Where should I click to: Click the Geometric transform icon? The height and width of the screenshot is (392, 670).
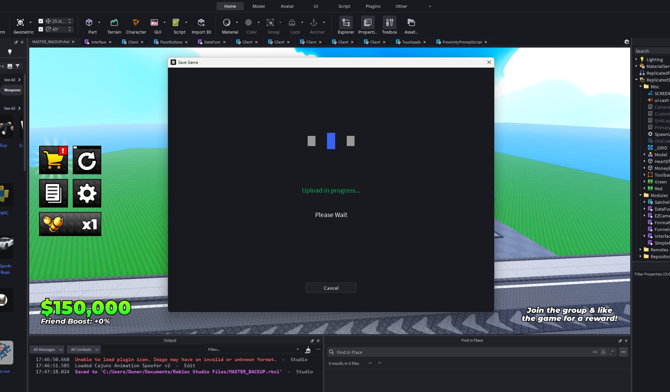pos(20,23)
